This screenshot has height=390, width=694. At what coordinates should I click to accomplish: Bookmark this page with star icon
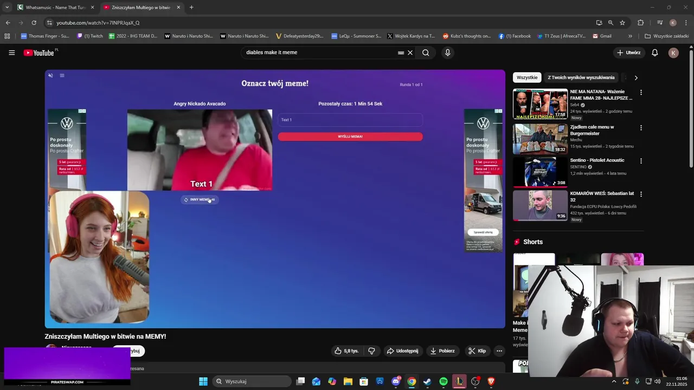pyautogui.click(x=622, y=23)
